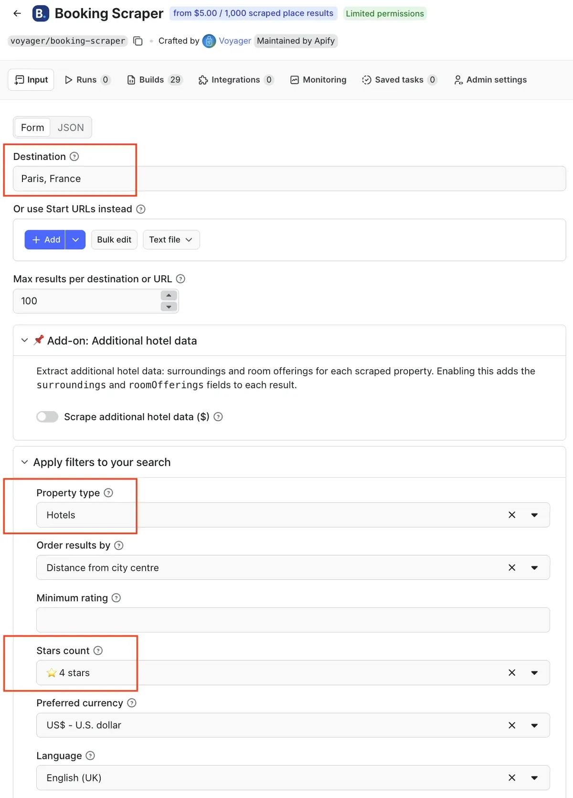Open the Saved tasks tab

[400, 80]
